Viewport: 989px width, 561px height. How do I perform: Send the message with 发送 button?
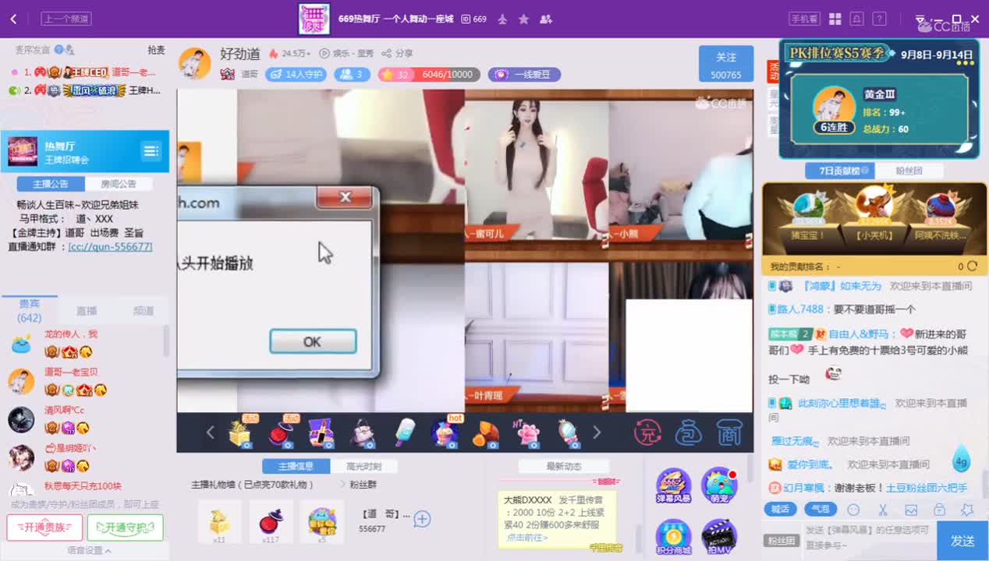click(962, 541)
